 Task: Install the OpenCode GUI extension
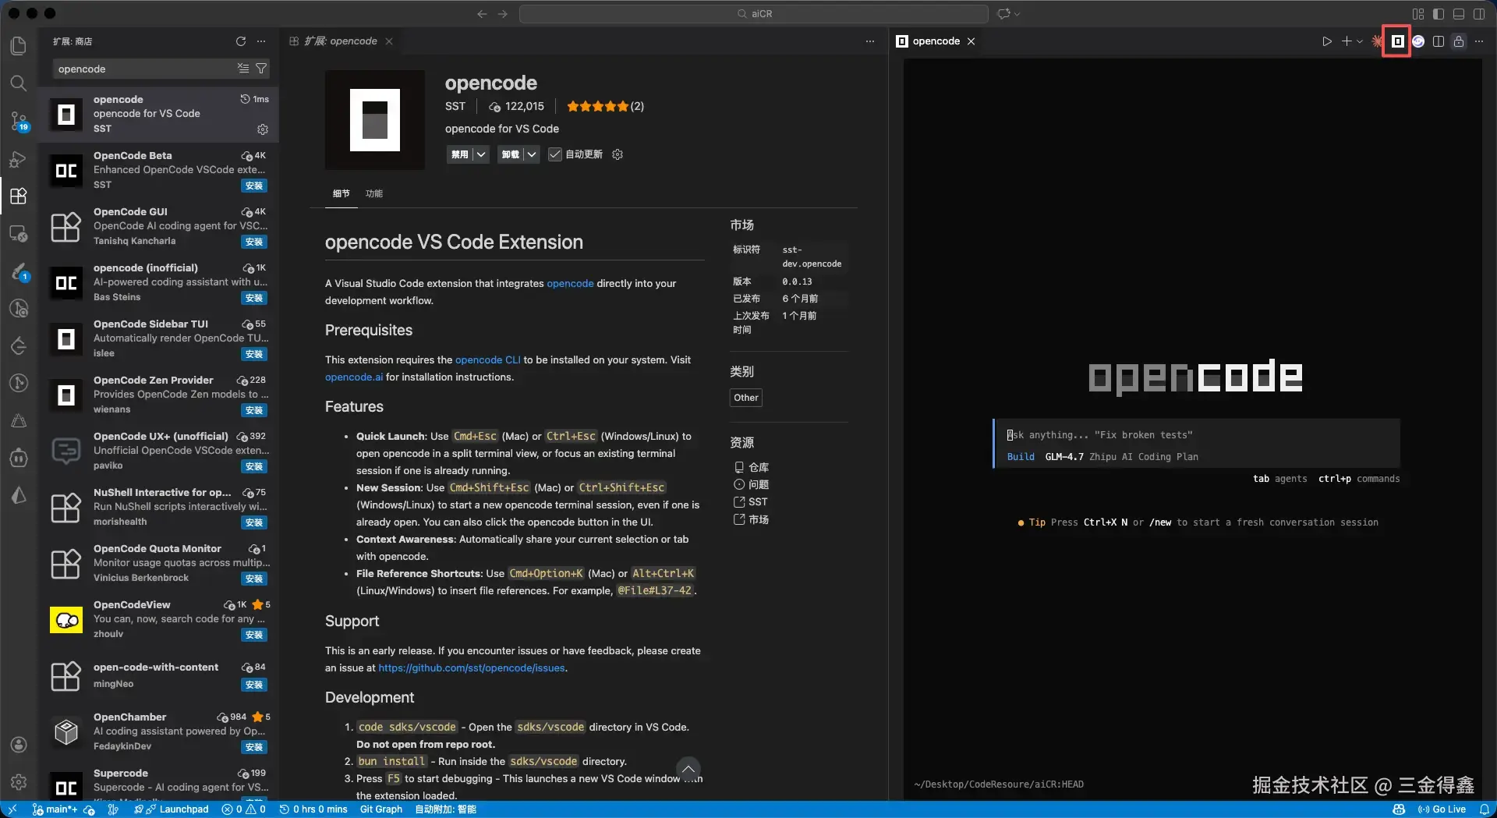tap(254, 242)
